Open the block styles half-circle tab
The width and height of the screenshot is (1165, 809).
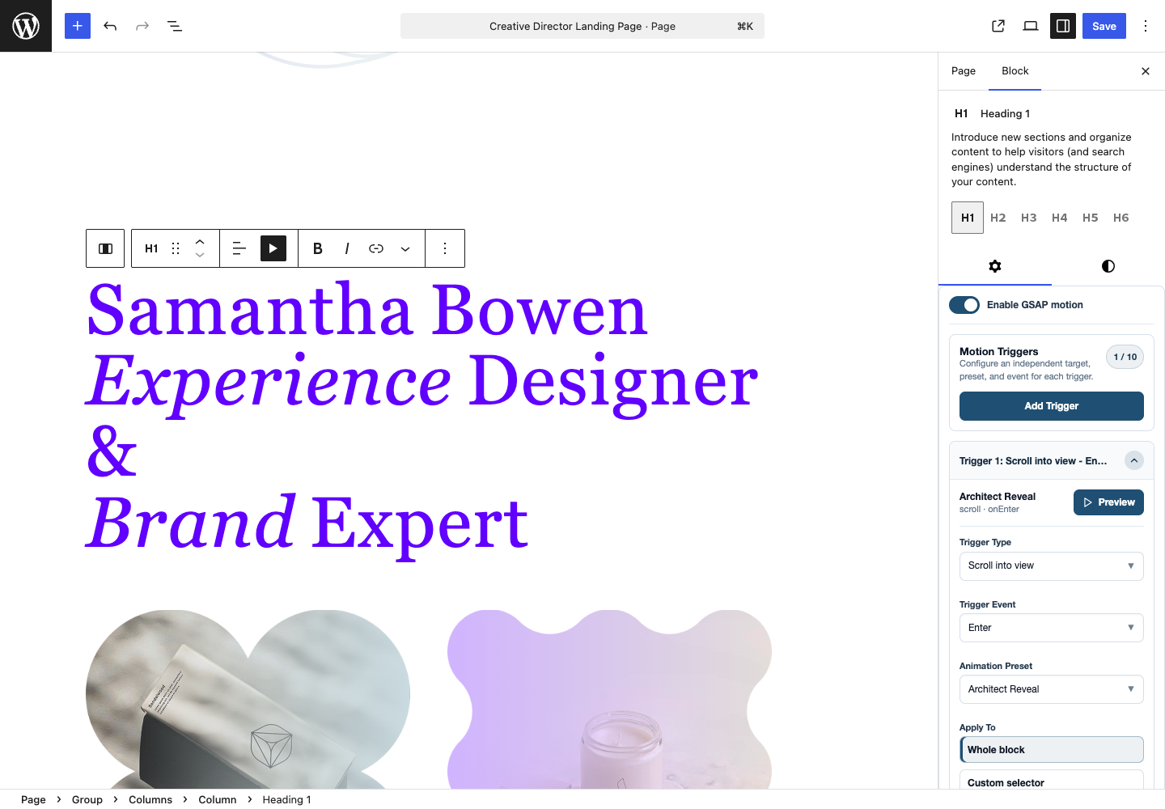tap(1108, 266)
